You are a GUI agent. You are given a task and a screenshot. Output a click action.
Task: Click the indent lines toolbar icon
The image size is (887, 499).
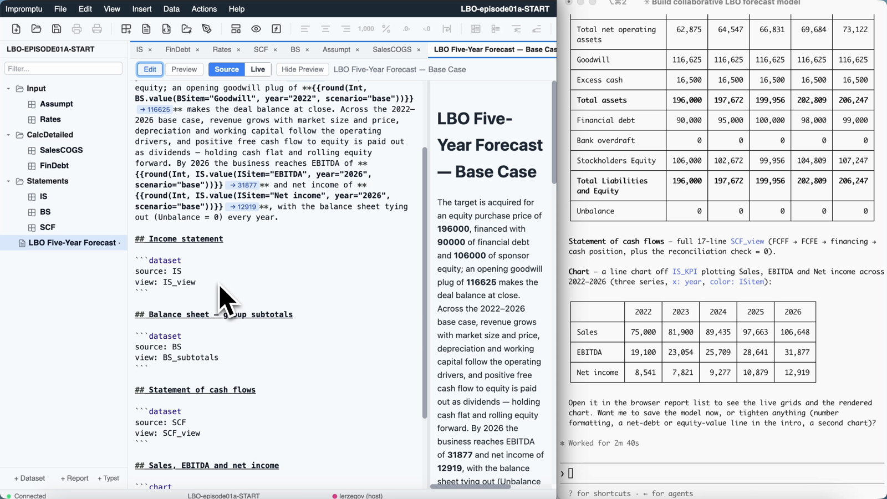516,29
